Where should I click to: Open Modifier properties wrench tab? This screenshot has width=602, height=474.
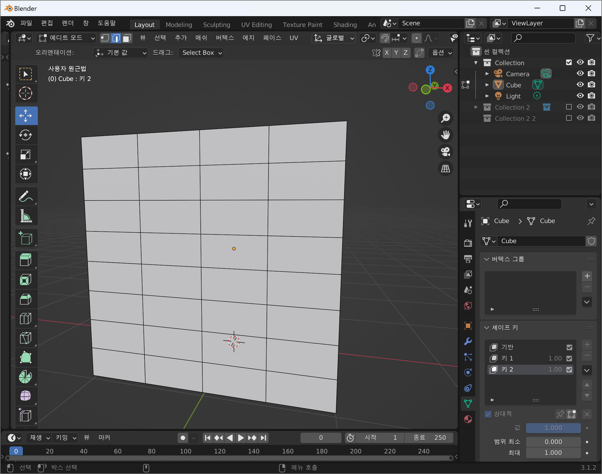(x=468, y=341)
